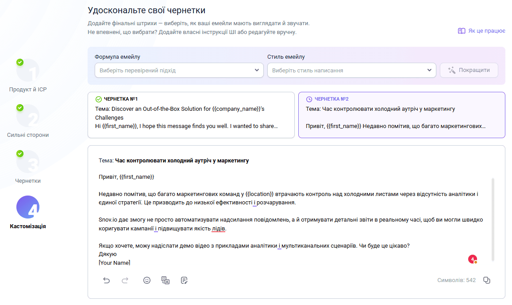Open the Формула емейлу dropdown
This screenshot has height=305, width=512.
pos(179,70)
